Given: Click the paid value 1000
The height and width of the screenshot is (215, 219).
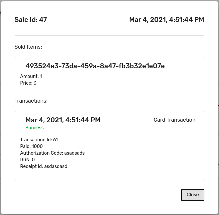Looking at the screenshot, I should 37,146.
